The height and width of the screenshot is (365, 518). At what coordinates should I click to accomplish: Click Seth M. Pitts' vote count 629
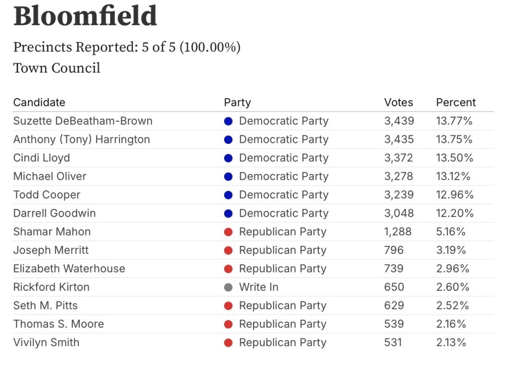tap(394, 305)
